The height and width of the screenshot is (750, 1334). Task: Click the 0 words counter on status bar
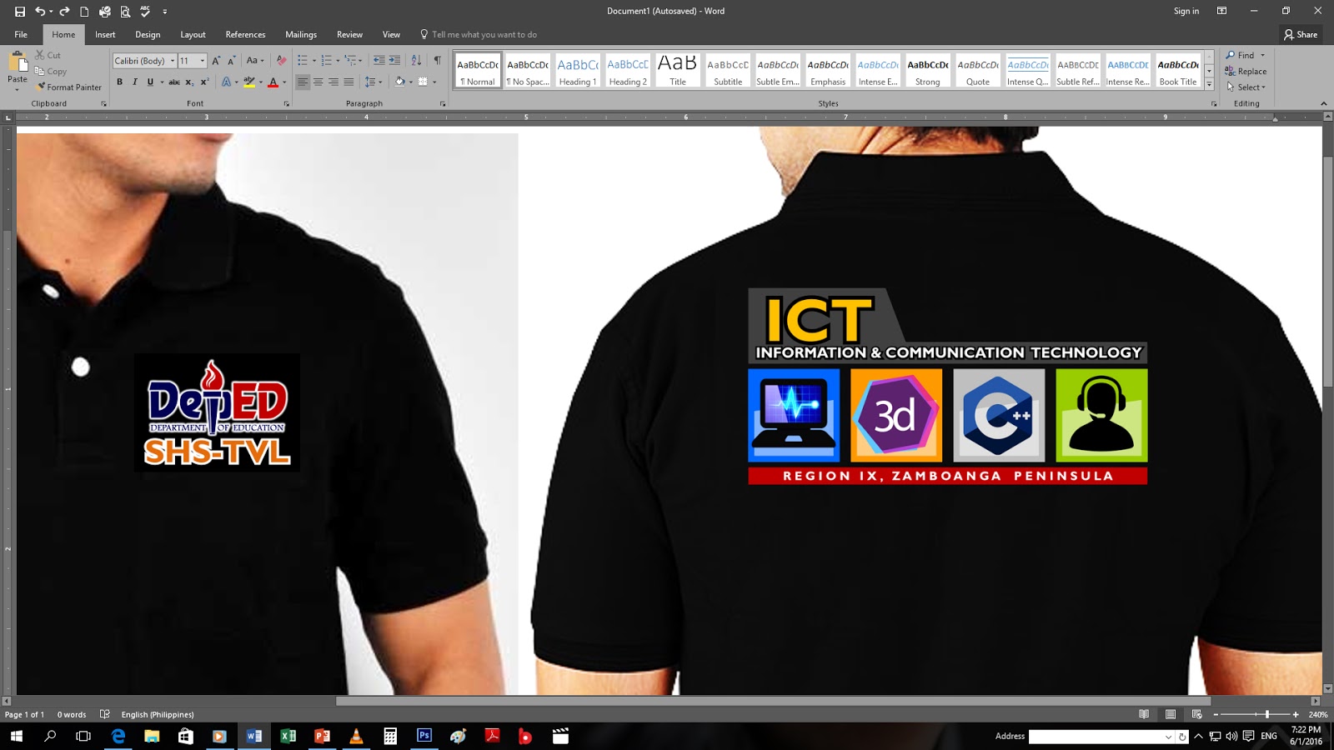coord(71,714)
